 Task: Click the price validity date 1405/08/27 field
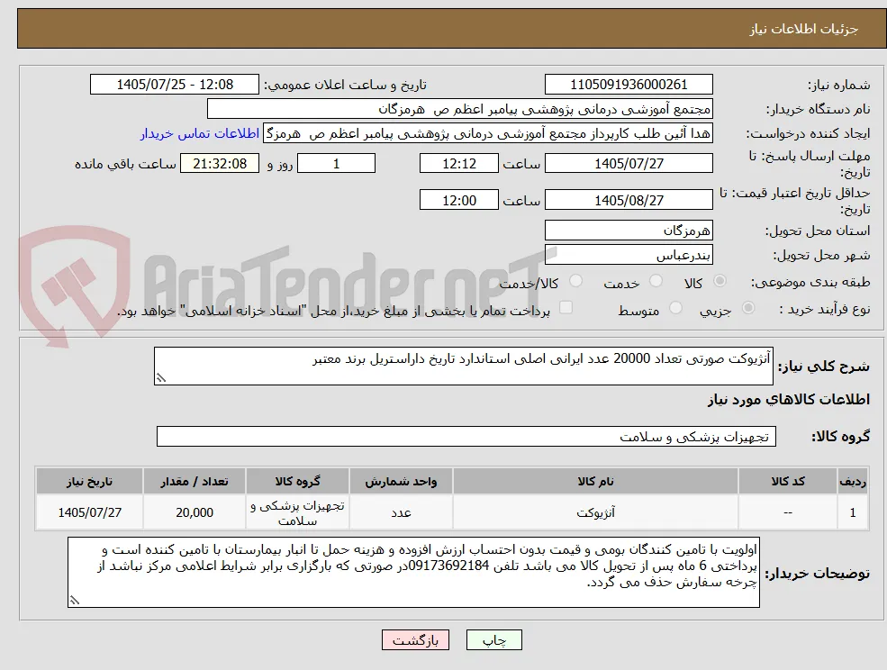tap(629, 200)
